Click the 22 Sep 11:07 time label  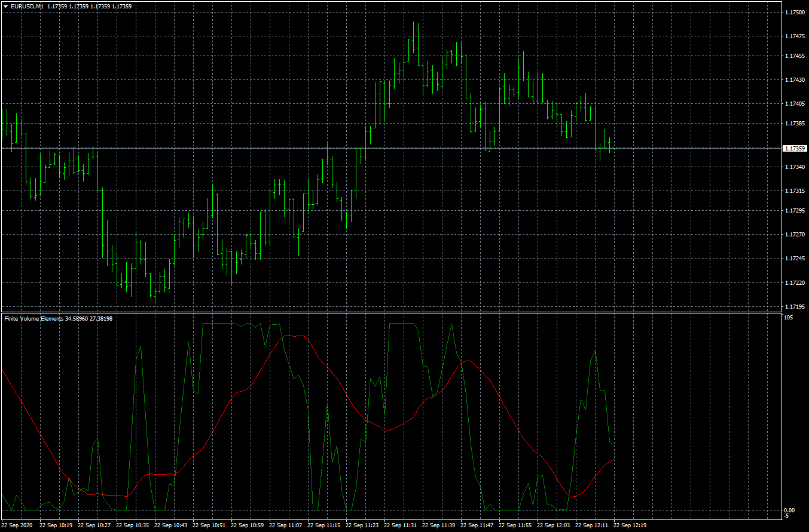(x=286, y=525)
